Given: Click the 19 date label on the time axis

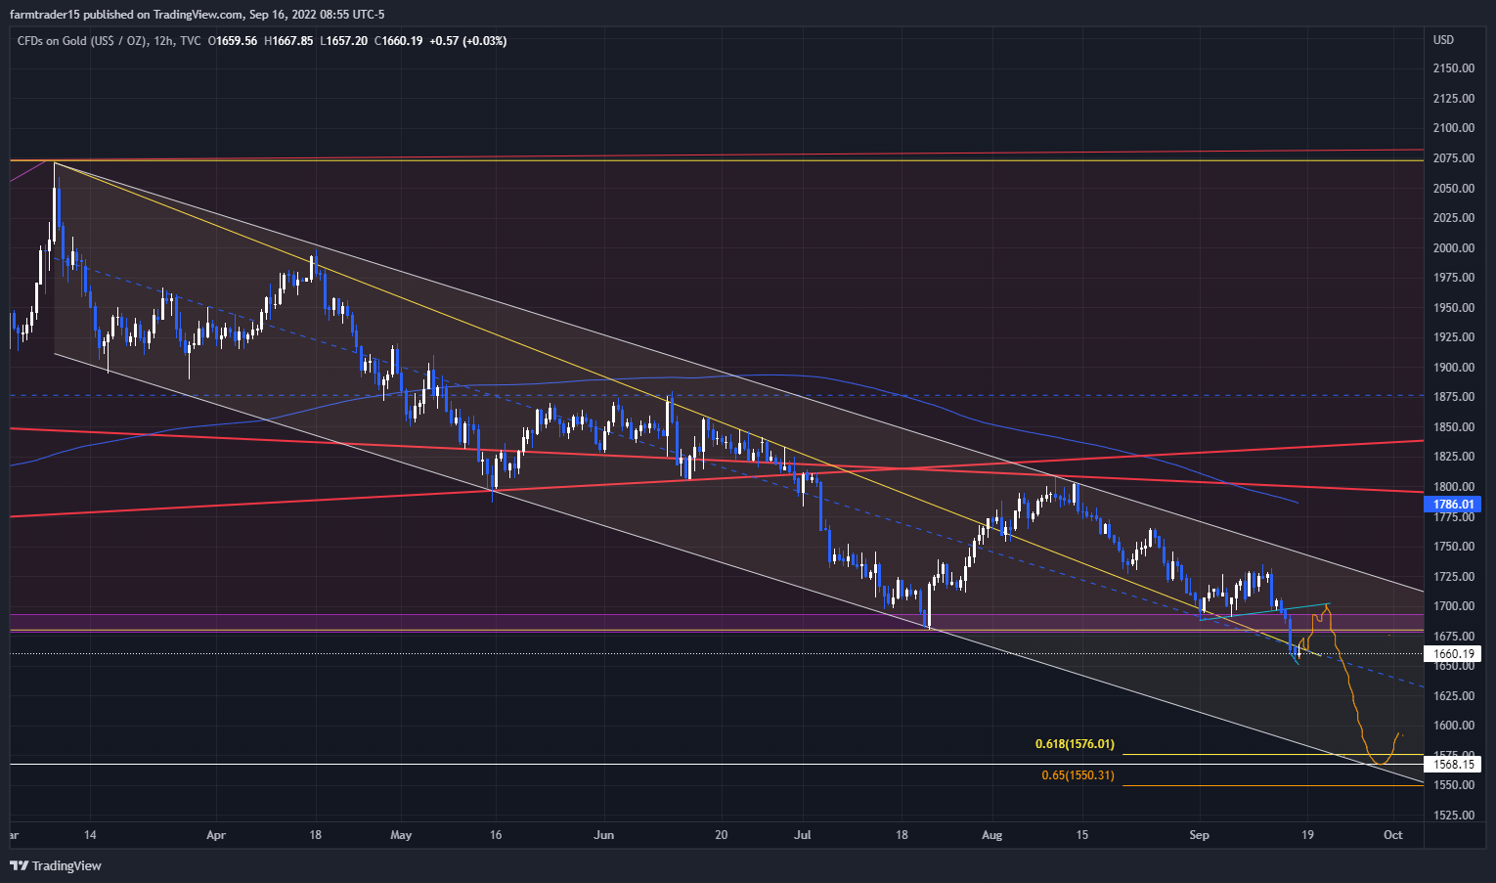Looking at the screenshot, I should pos(1307,835).
